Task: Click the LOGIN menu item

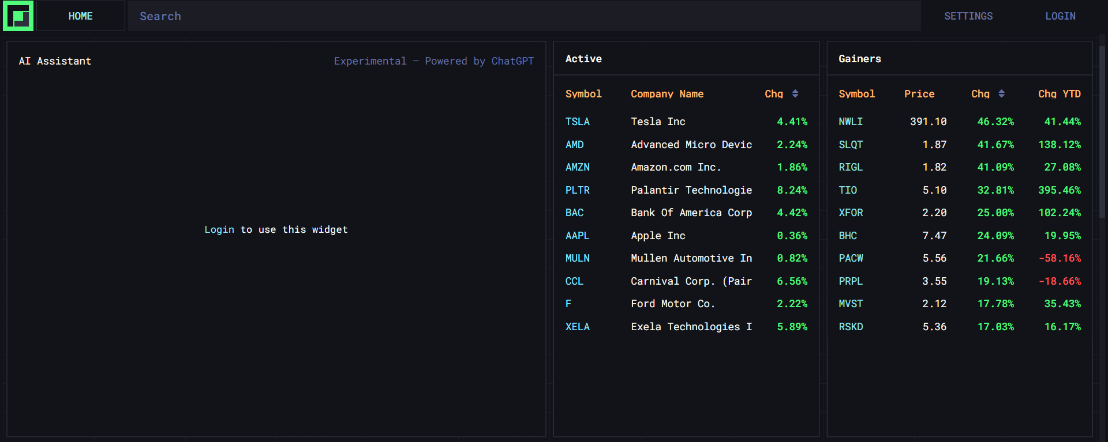Action: 1060,16
